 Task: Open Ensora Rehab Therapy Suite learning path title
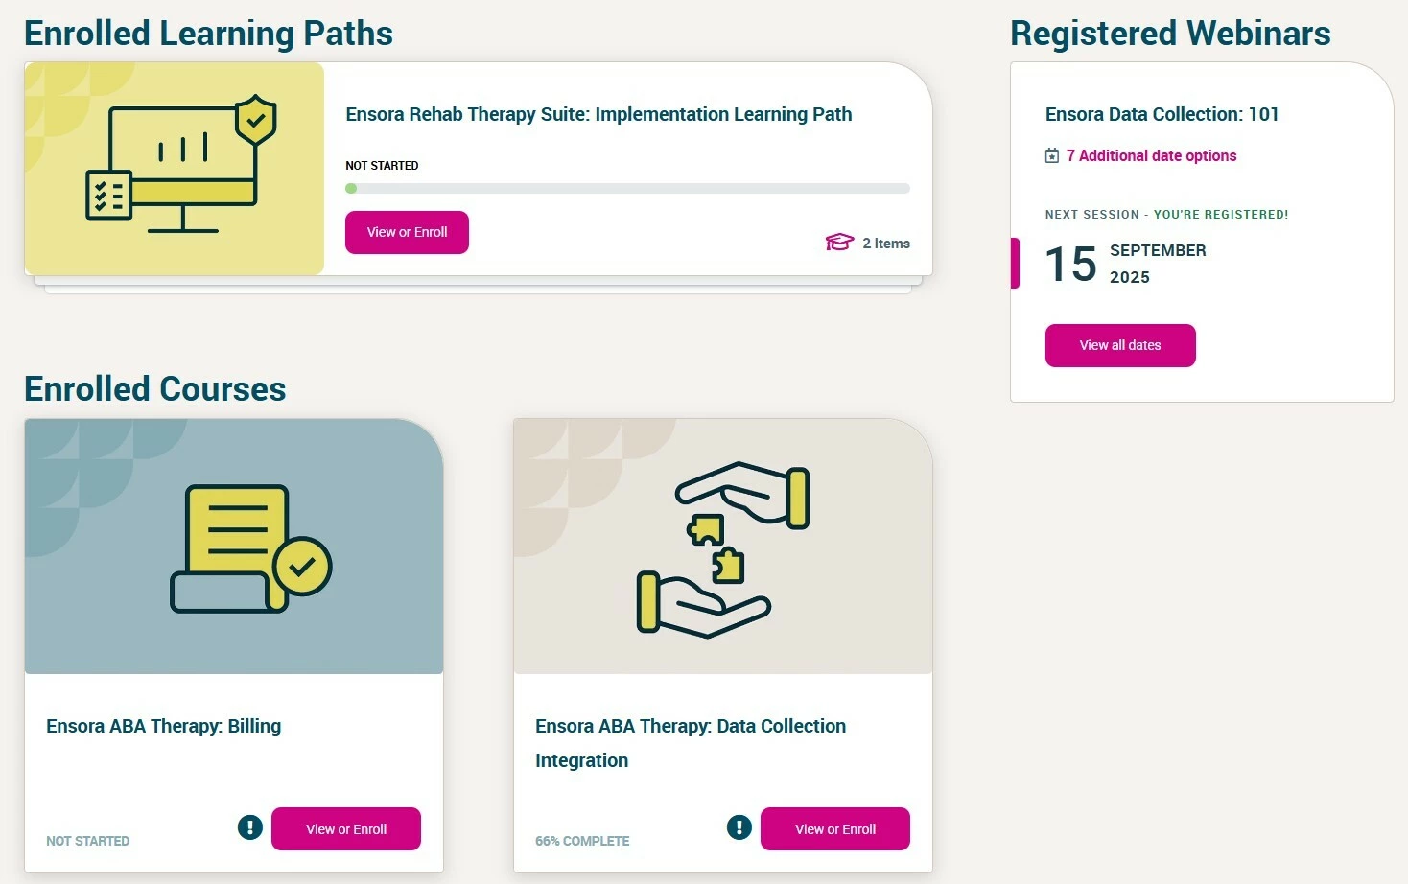point(598,114)
